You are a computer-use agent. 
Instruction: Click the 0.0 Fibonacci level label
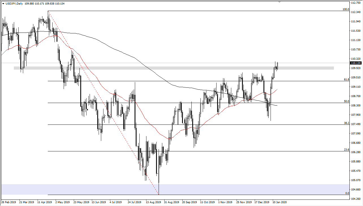[x=347, y=193]
